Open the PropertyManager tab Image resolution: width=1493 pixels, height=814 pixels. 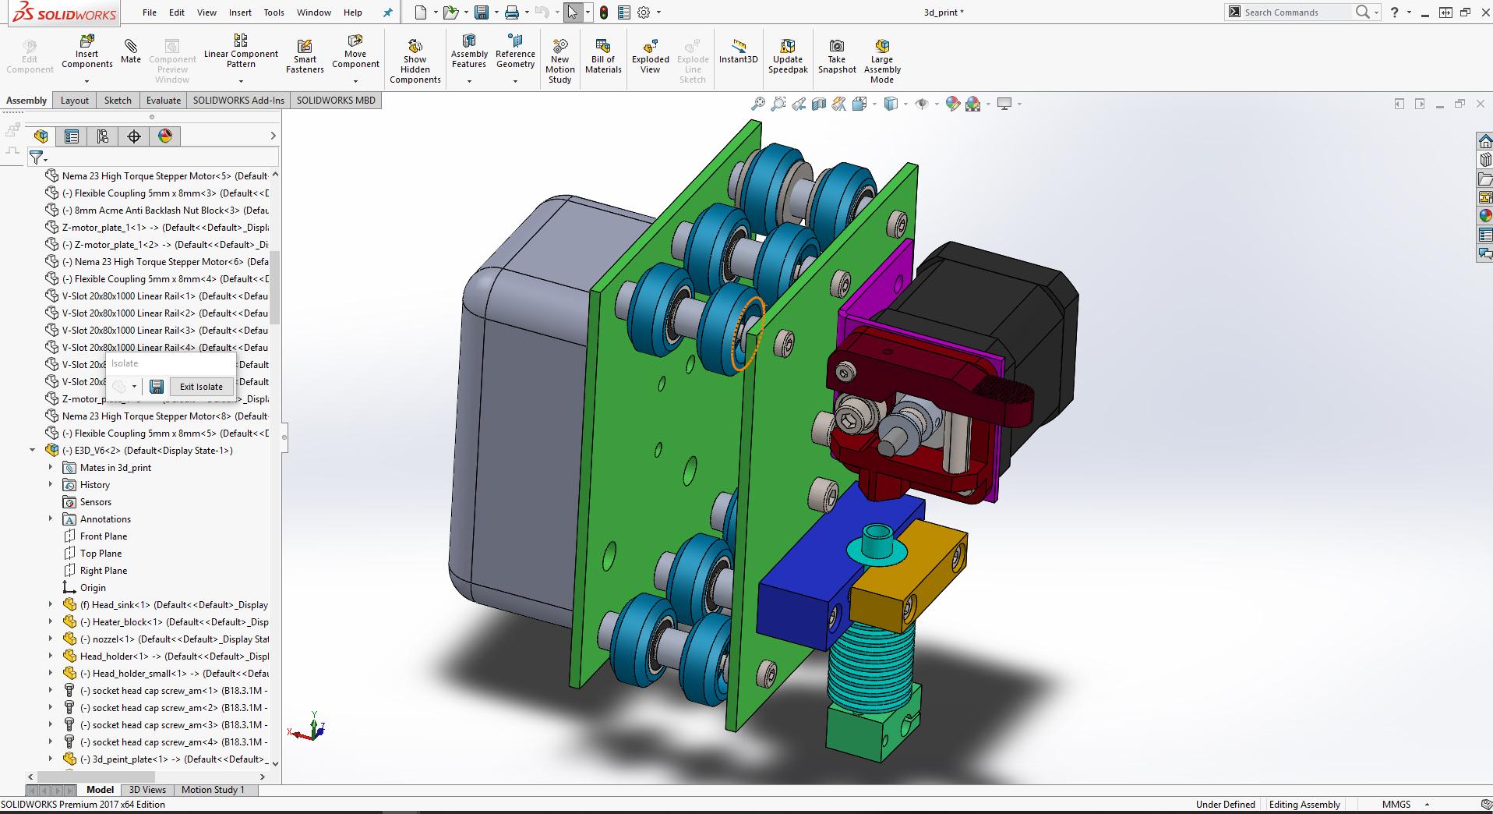[72, 136]
